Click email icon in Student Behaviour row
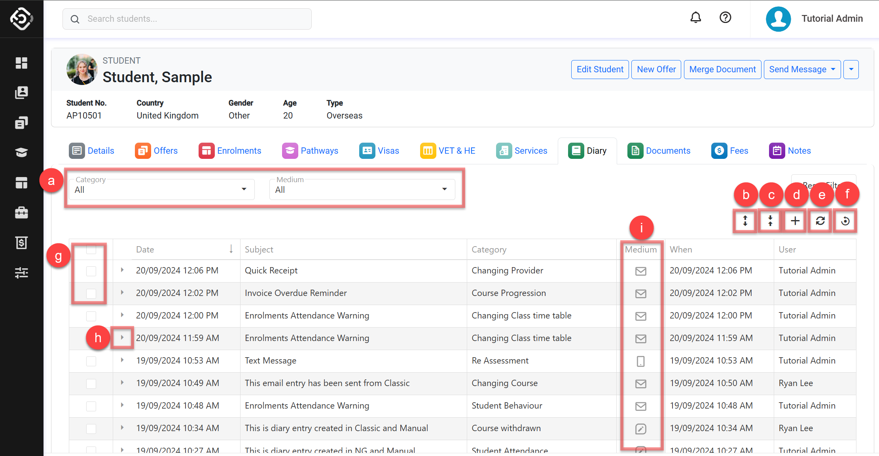 pyautogui.click(x=641, y=406)
